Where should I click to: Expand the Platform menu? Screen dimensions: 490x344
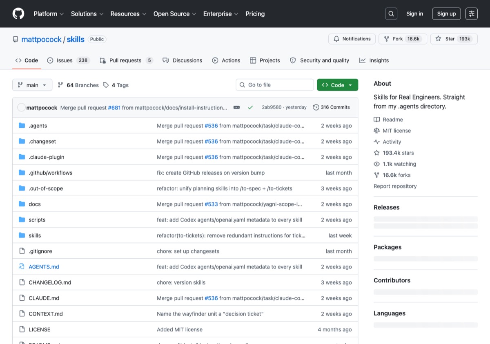tap(49, 14)
